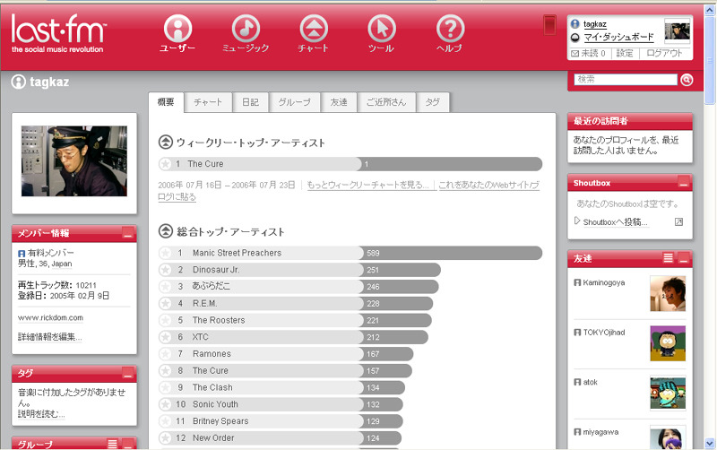
Task: Open the 友達 panel list options icon
Action: click(668, 258)
